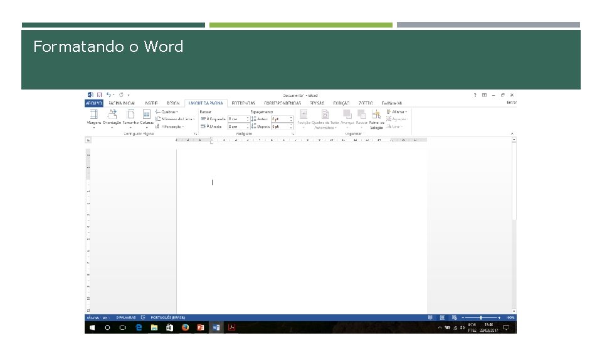
Task: Open the Colunas columns menu
Action: 147,118
